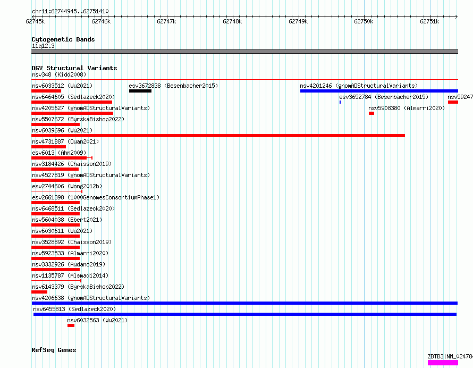Click the esv3652784 (Besenbacher2015) label

(x=384, y=97)
